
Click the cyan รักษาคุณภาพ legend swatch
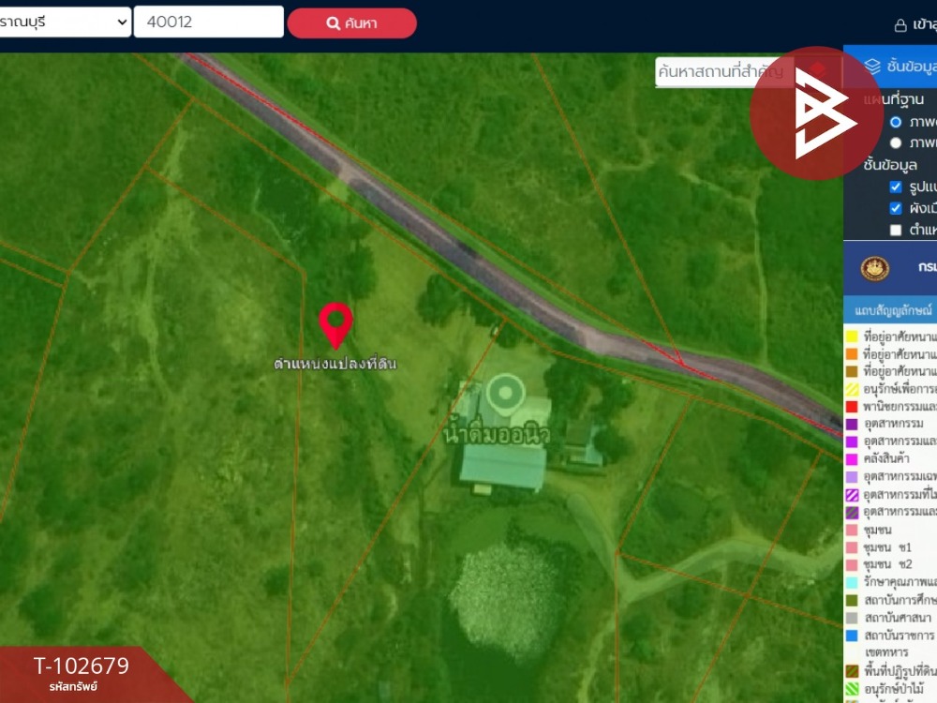pyautogui.click(x=852, y=582)
